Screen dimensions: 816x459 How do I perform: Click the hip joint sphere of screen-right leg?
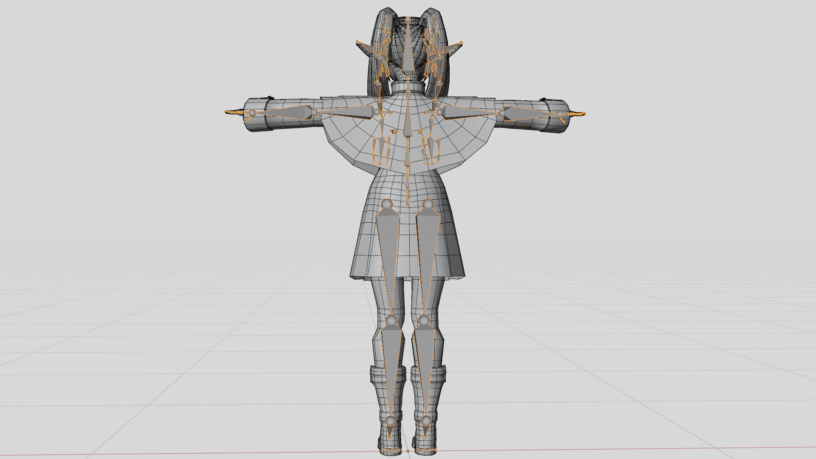tap(428, 204)
